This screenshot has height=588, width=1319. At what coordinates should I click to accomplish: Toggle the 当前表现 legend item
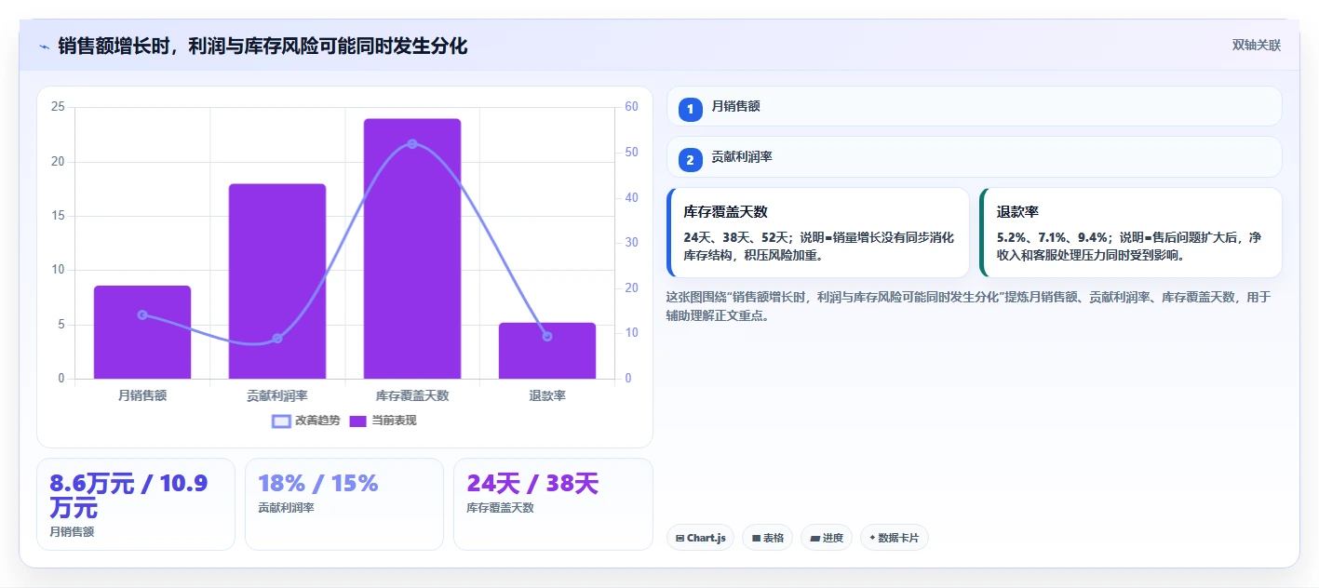tap(383, 421)
